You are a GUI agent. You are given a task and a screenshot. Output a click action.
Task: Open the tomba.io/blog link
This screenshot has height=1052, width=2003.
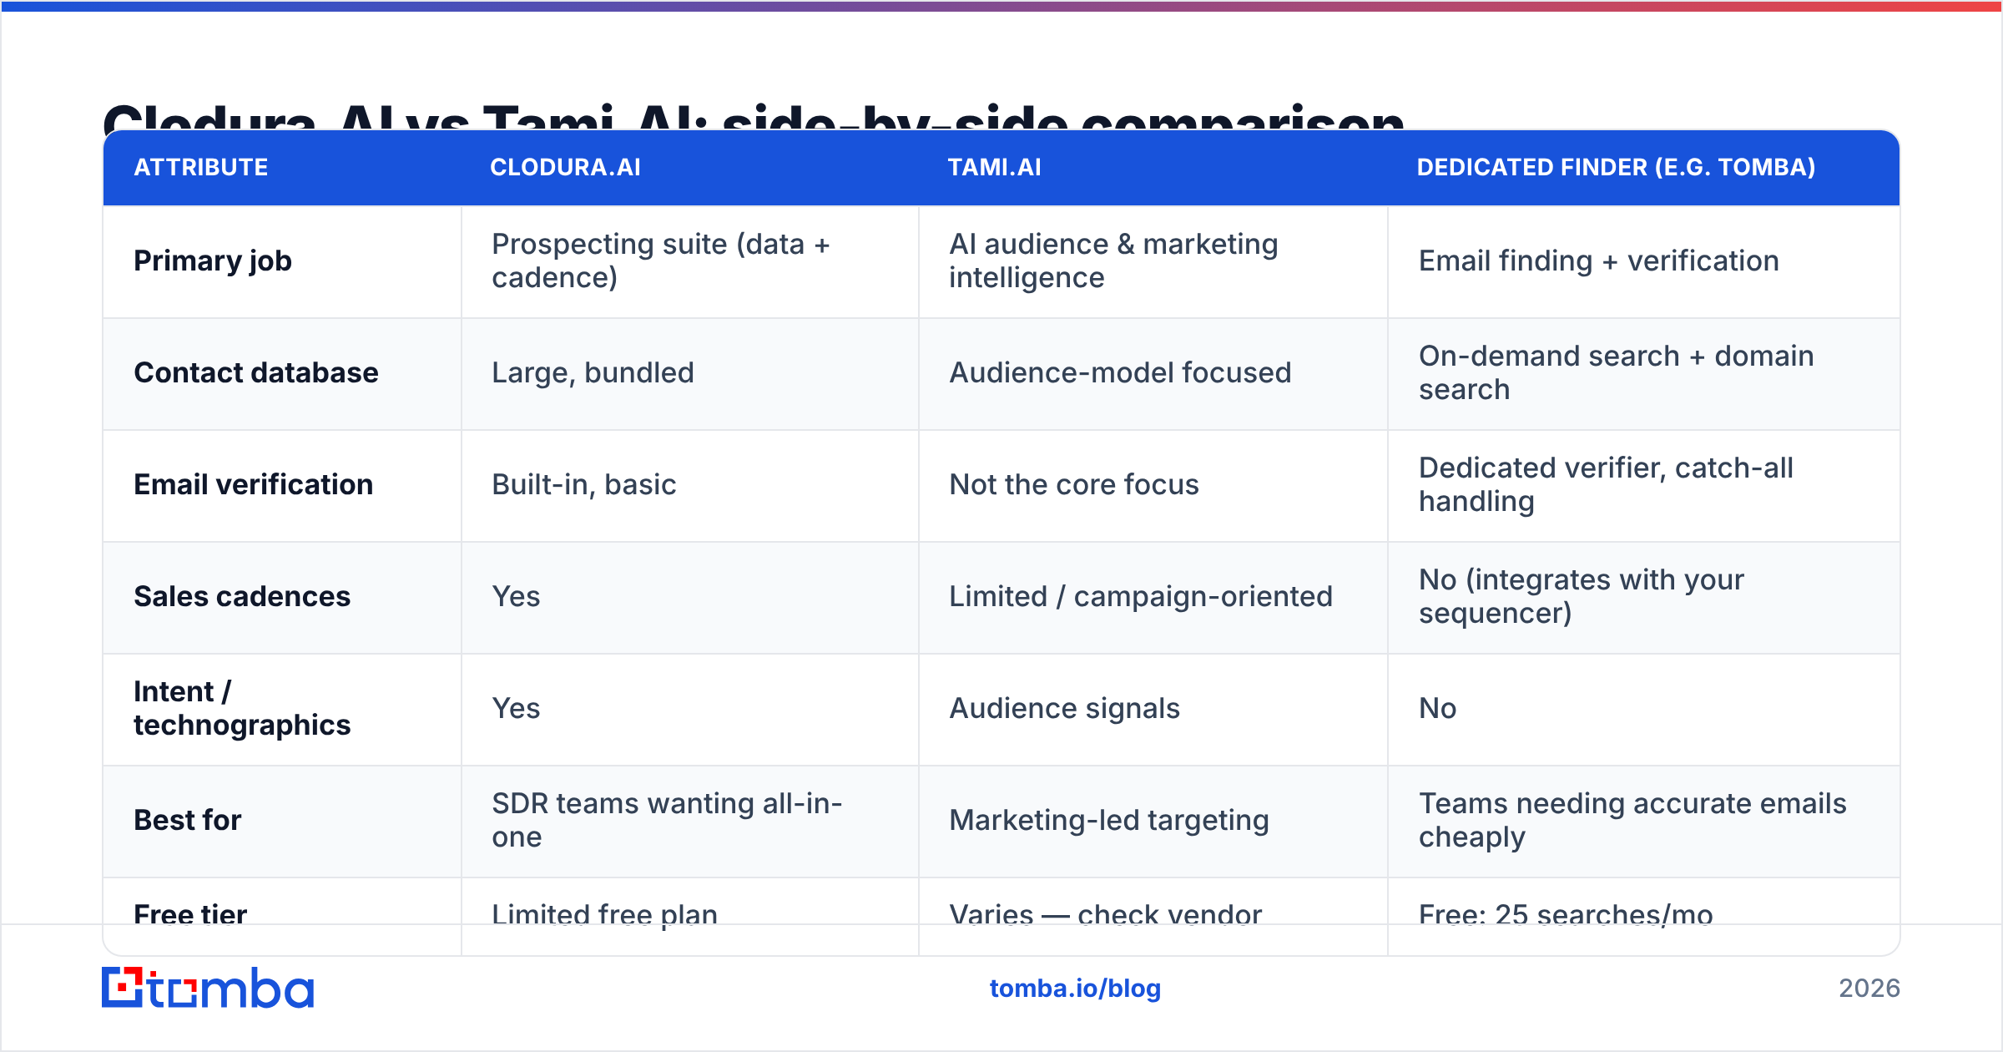1075,989
